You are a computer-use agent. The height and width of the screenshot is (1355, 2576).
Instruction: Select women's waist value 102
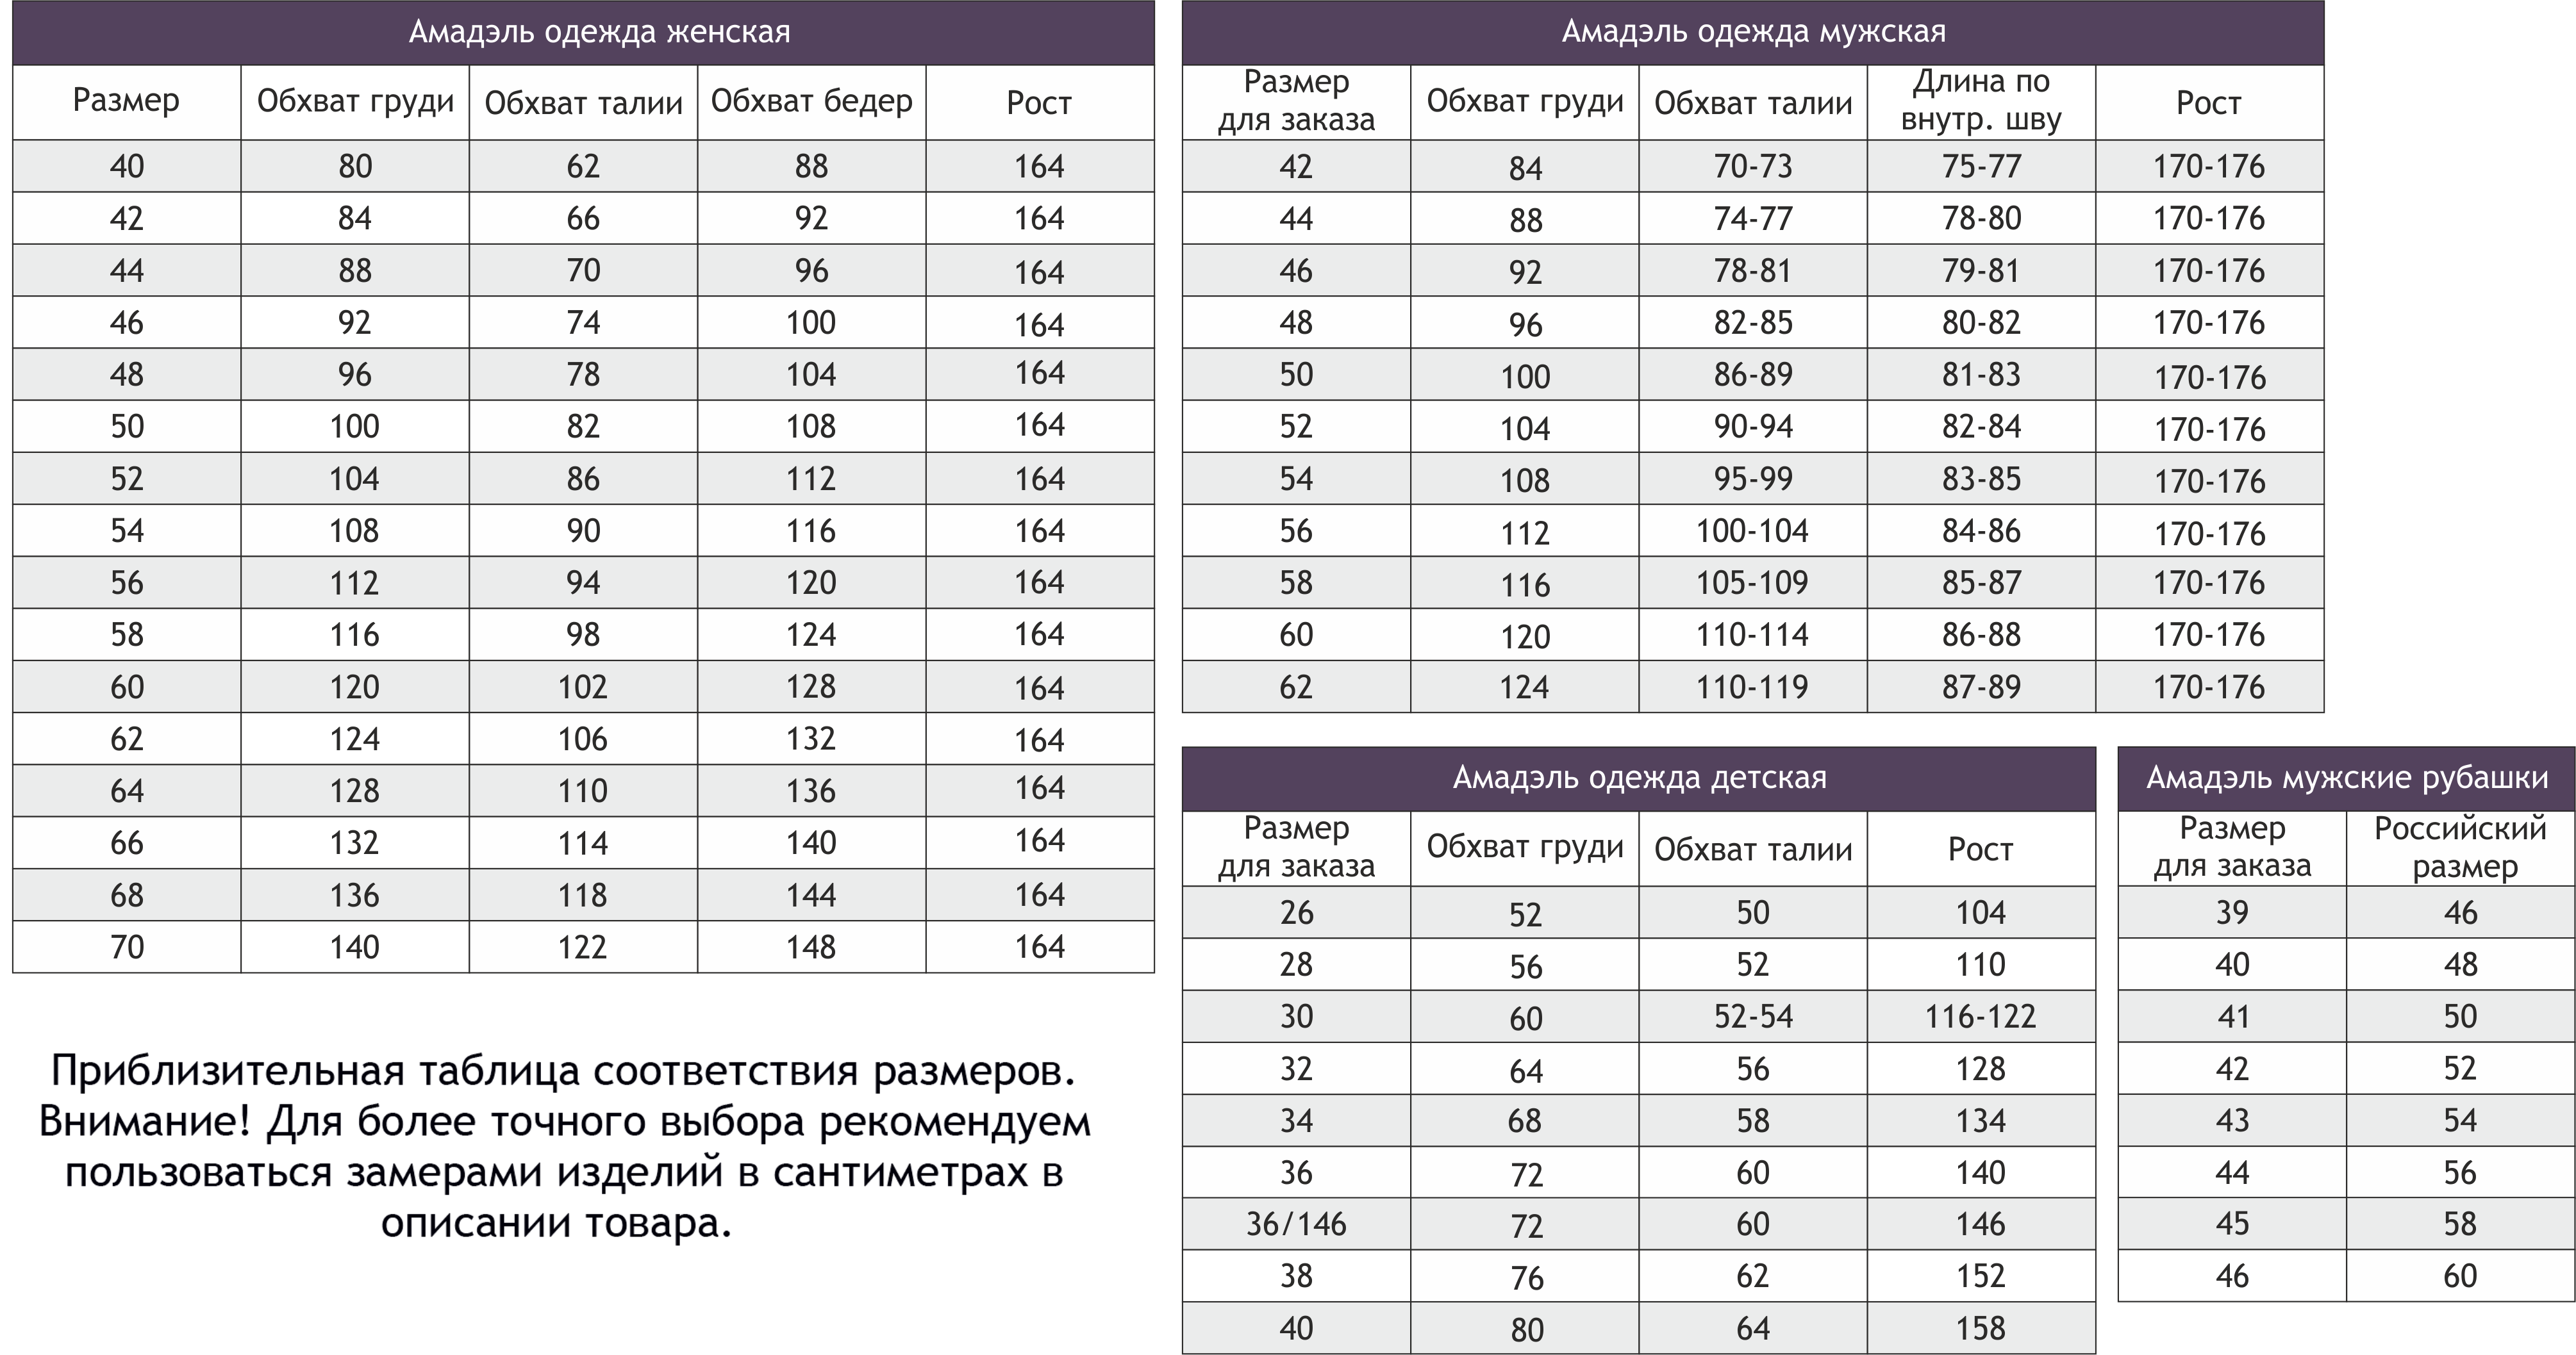(x=583, y=687)
